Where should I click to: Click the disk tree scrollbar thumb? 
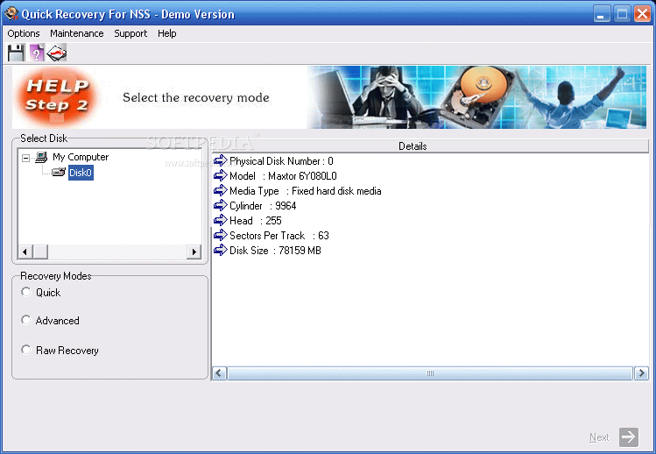pos(40,252)
